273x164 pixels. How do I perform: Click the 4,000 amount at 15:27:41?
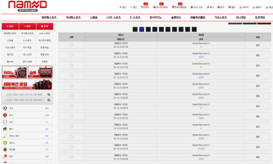click(x=201, y=57)
